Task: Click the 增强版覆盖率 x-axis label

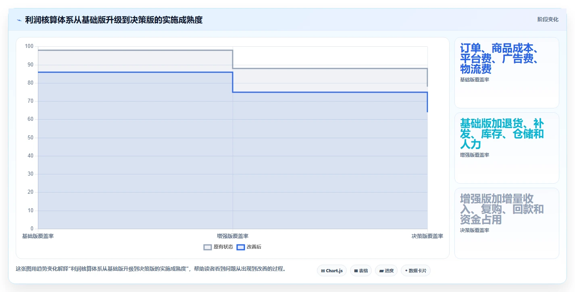Action: click(x=233, y=236)
